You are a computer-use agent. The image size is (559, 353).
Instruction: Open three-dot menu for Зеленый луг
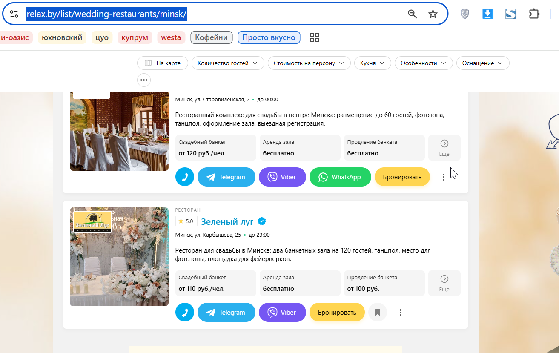pyautogui.click(x=401, y=313)
